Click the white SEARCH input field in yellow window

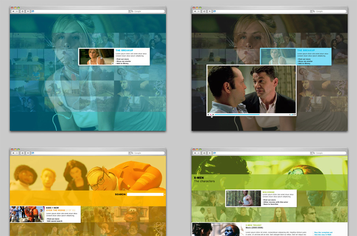(x=145, y=194)
